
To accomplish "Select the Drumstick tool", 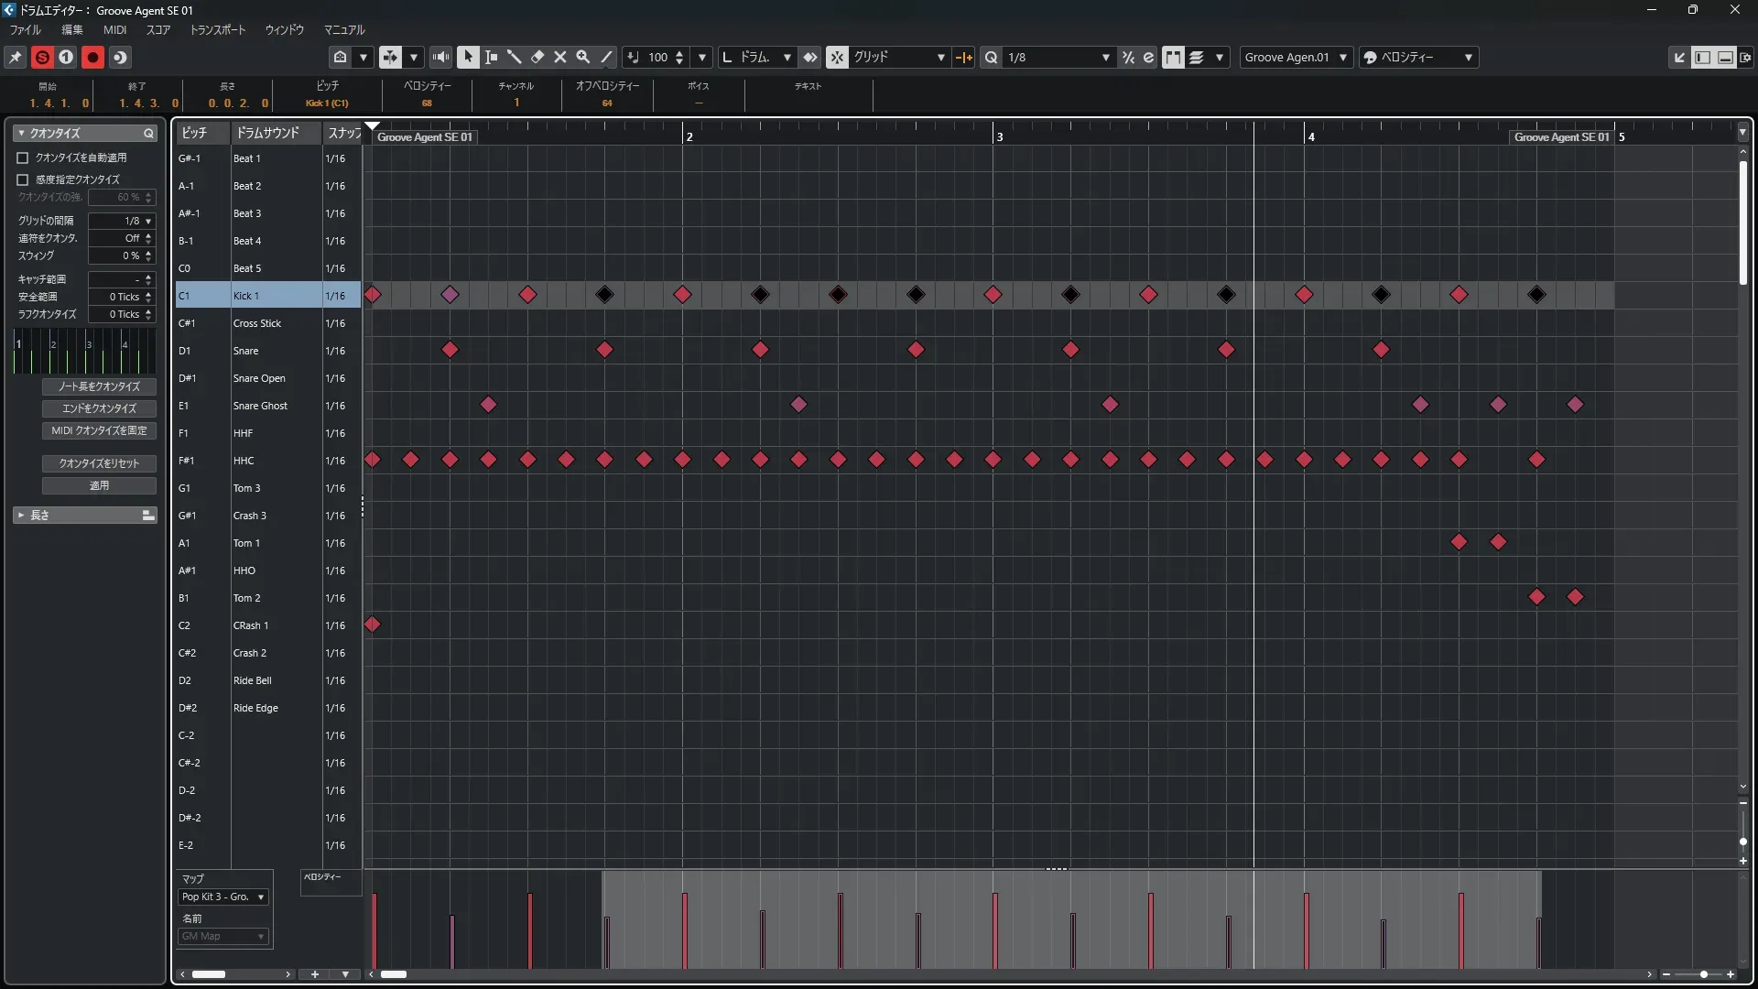I will tap(515, 57).
